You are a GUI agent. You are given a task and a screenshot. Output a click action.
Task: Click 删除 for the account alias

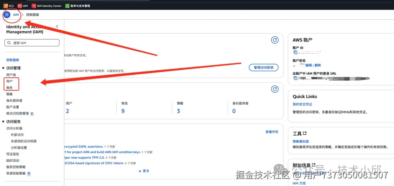(x=318, y=65)
